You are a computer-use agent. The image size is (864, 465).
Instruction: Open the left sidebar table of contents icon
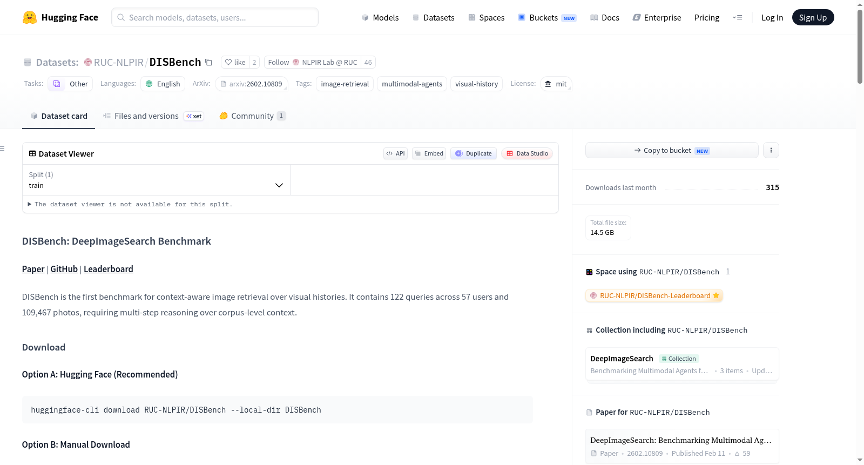(x=3, y=149)
